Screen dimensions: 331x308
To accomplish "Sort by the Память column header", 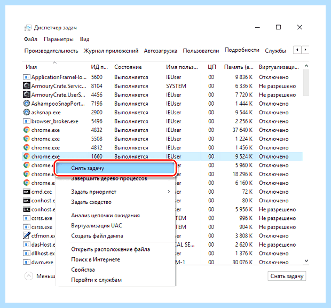I will tap(239, 67).
